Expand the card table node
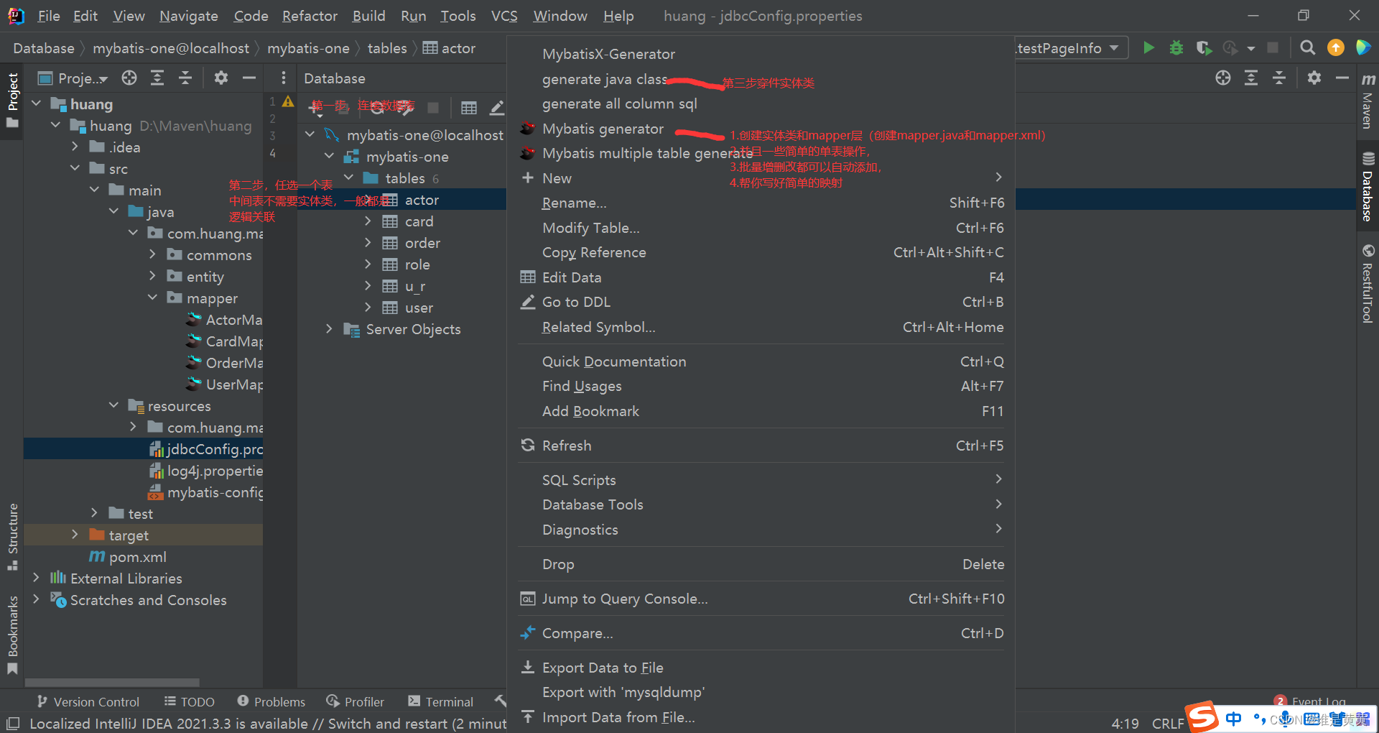This screenshot has height=733, width=1379. pyautogui.click(x=368, y=221)
